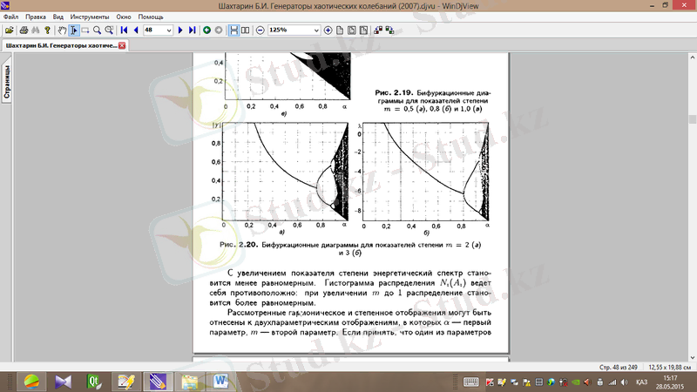Open the Find binoculars tool
Image resolution: width=697 pixels, height=392 pixels.
coord(36,30)
